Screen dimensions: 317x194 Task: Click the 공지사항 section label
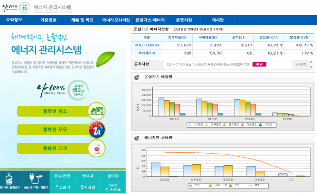[x=141, y=64]
